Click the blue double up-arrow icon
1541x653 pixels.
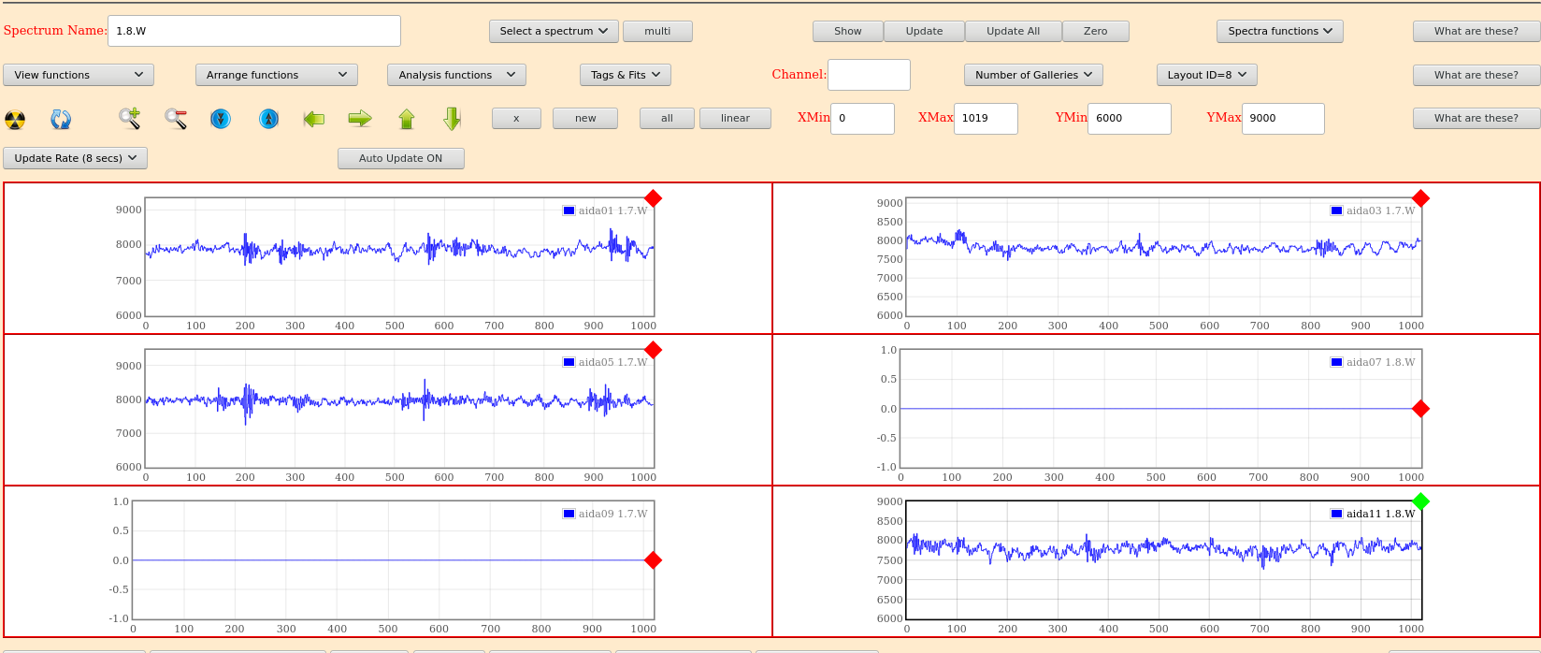point(268,119)
